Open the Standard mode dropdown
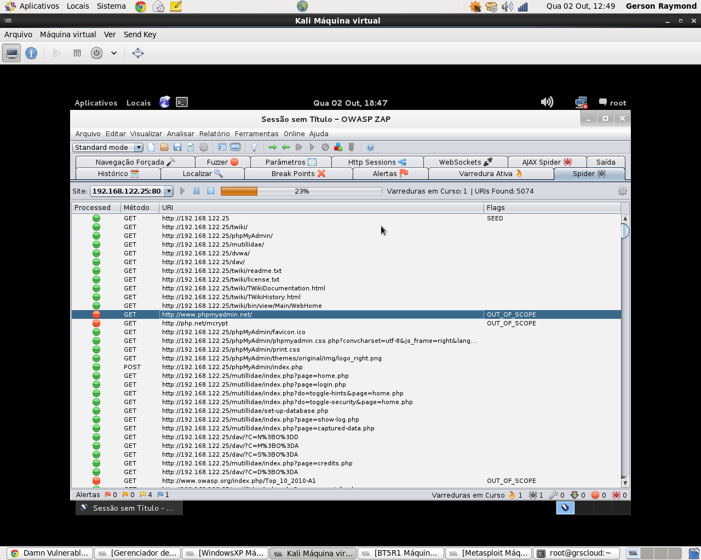This screenshot has height=560, width=701. (108, 147)
